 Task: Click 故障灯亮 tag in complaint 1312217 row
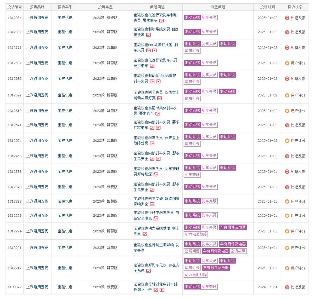192,268
